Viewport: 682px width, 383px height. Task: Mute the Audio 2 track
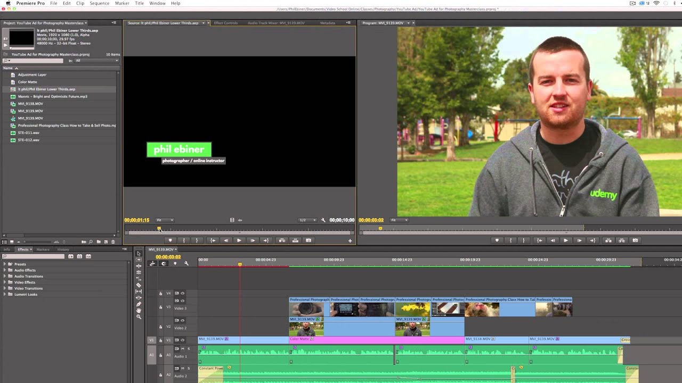point(183,368)
